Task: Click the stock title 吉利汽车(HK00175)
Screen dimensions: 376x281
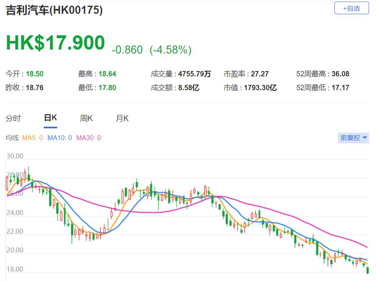Action: [54, 10]
